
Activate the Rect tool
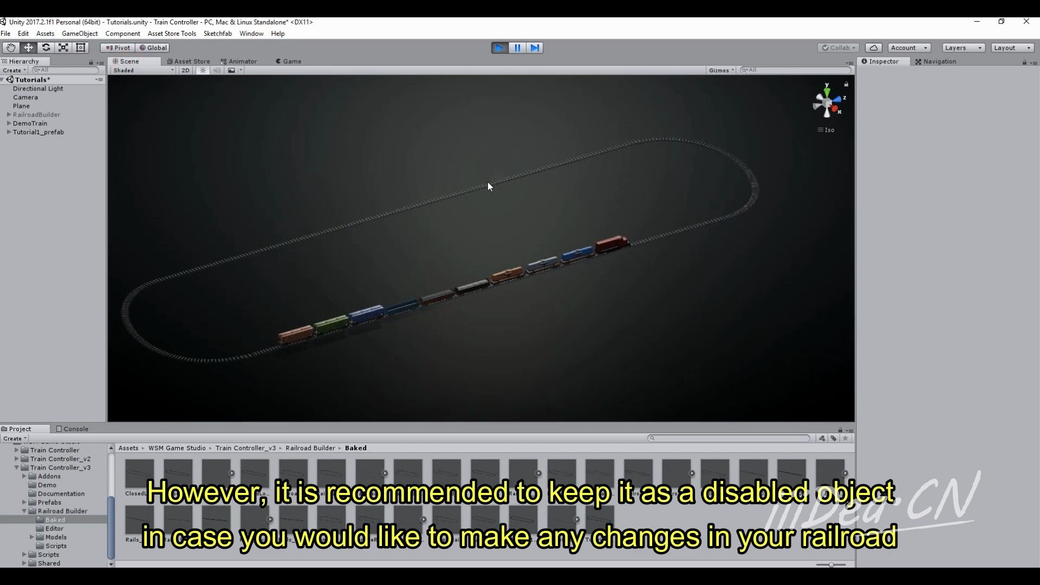[81, 48]
